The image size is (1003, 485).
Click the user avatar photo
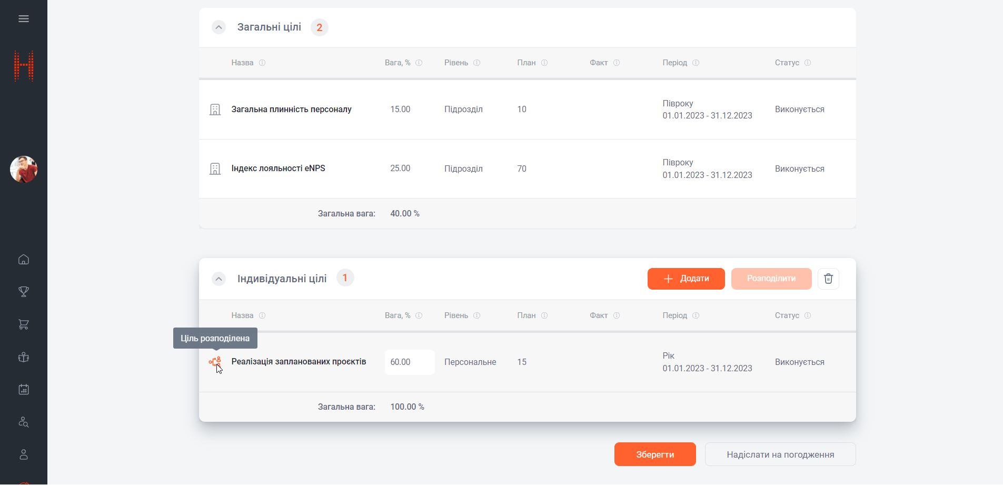(x=24, y=170)
